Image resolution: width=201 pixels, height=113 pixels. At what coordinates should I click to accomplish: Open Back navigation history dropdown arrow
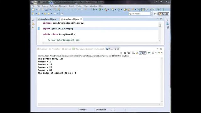52,14
